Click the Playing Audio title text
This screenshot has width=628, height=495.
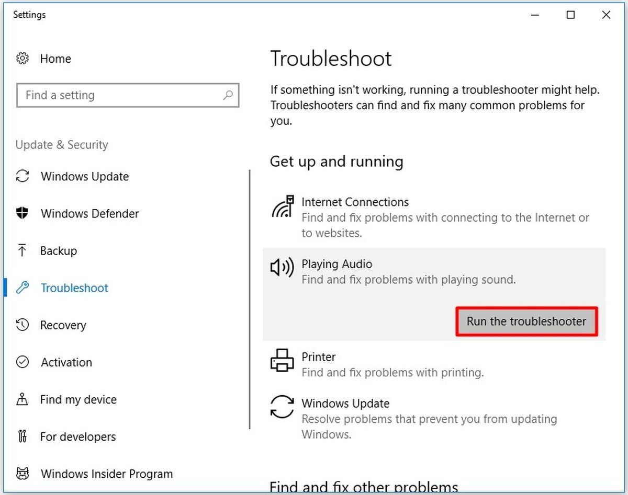[337, 264]
